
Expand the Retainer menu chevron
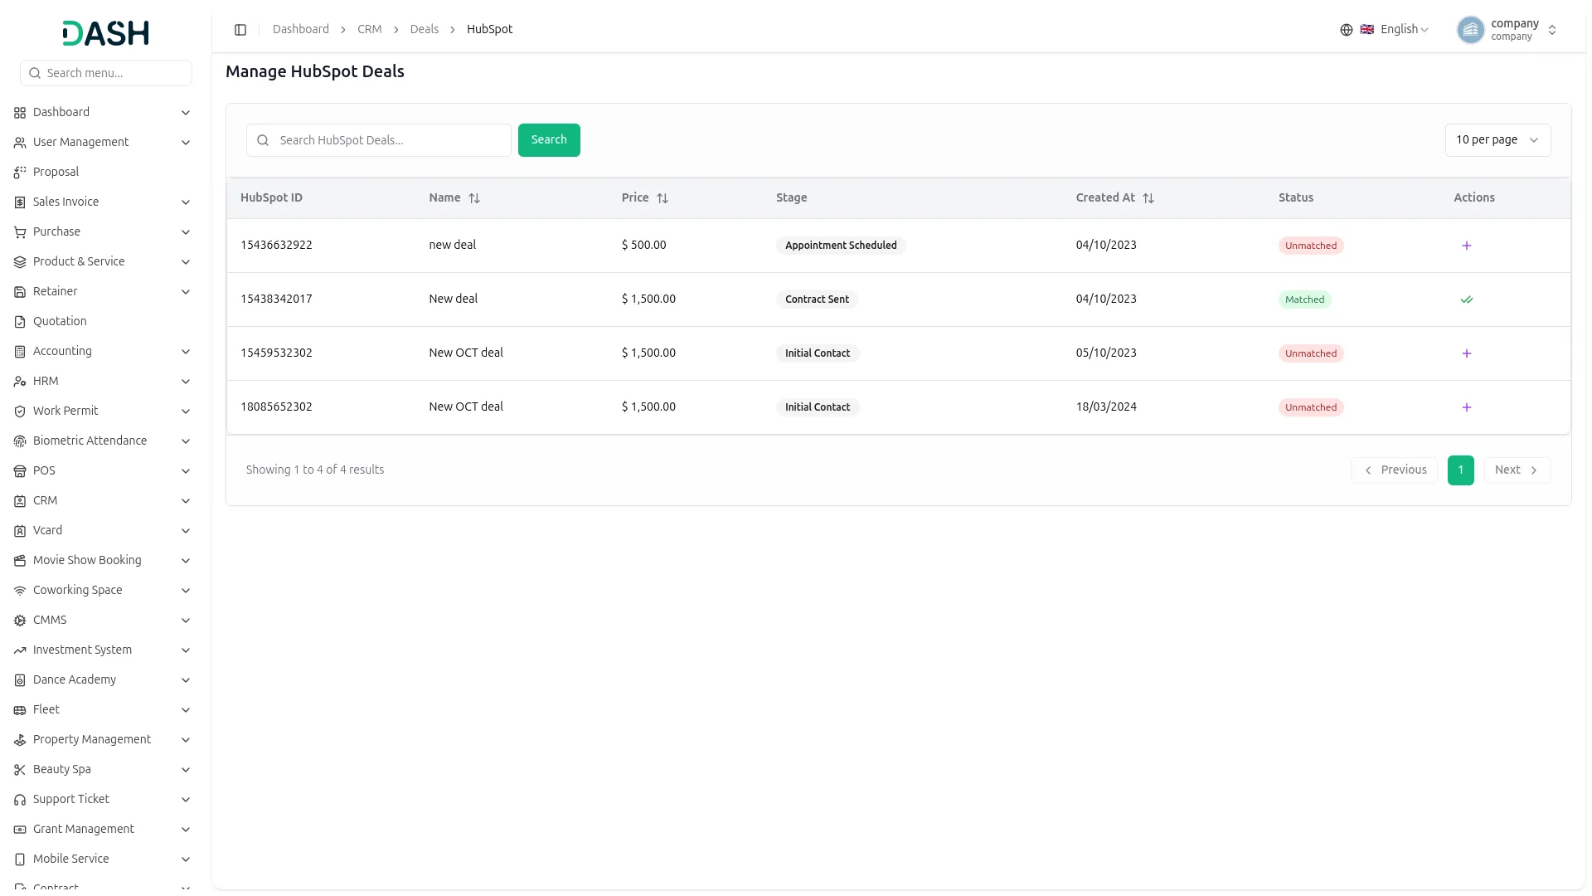(x=186, y=292)
